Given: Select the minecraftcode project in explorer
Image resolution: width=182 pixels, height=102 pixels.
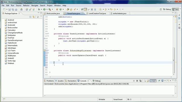Looking at the screenshot, I should click(13, 53).
